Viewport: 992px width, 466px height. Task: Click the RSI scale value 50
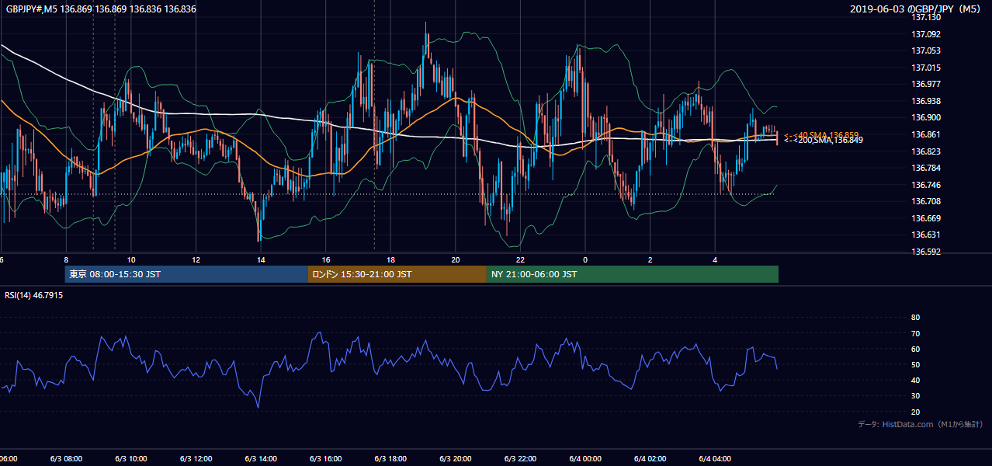[x=915, y=364]
